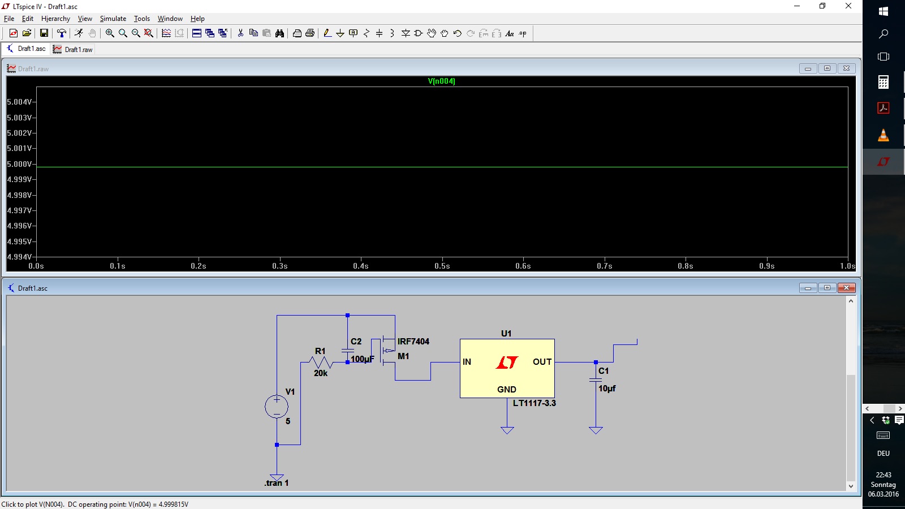Save the schematic using the floppy icon

[44, 33]
